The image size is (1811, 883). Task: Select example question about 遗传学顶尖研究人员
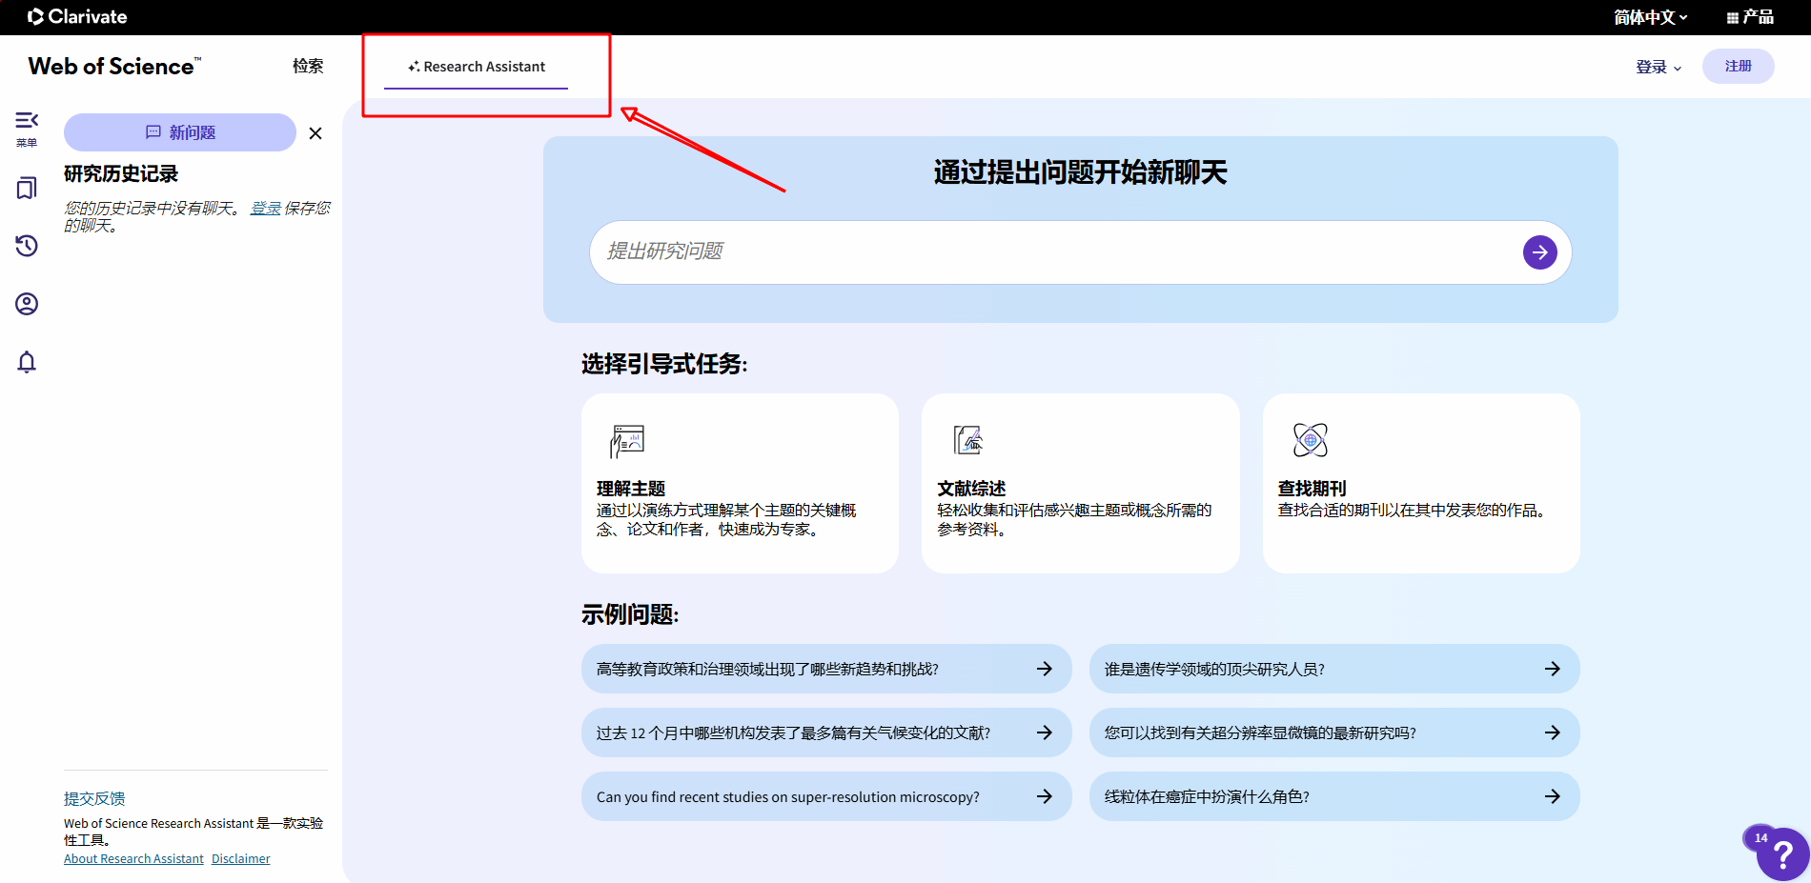[x=1334, y=669]
